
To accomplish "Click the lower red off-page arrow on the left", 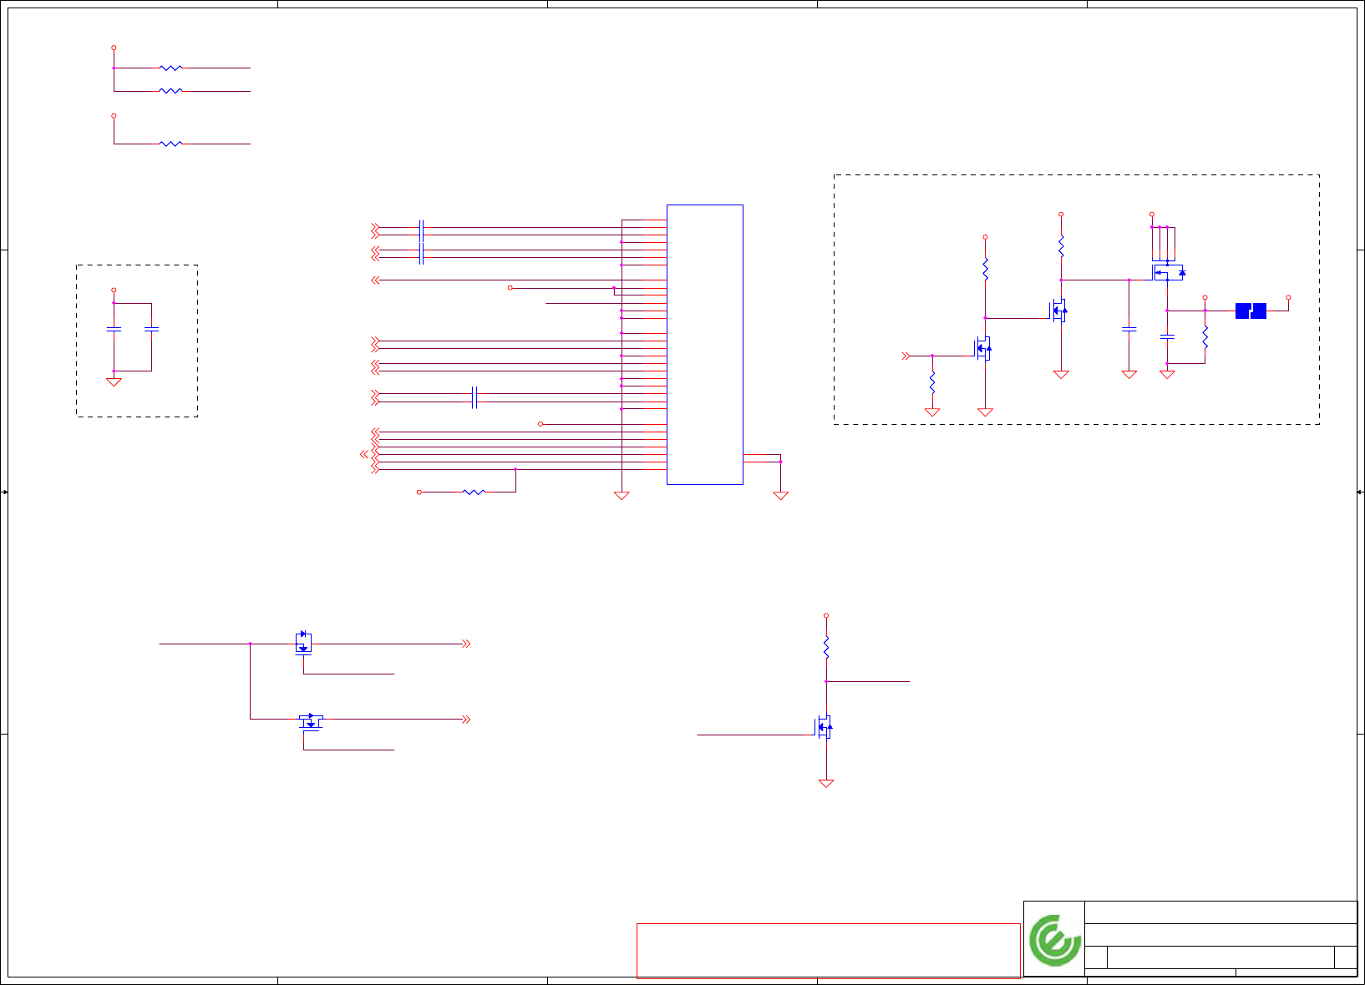I will (466, 719).
